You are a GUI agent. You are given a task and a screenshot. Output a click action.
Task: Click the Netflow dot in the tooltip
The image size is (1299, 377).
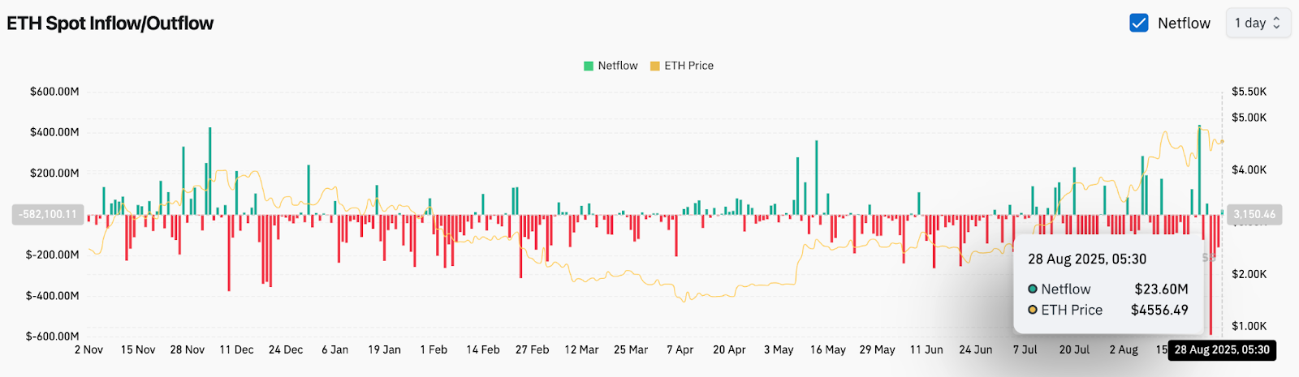tap(1033, 289)
